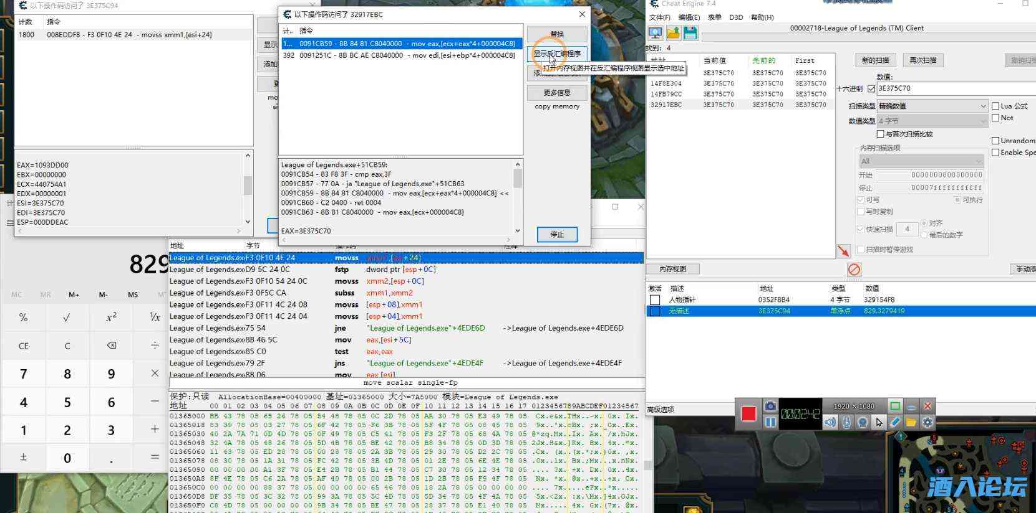Open the recorder settings gear icon

(927, 422)
